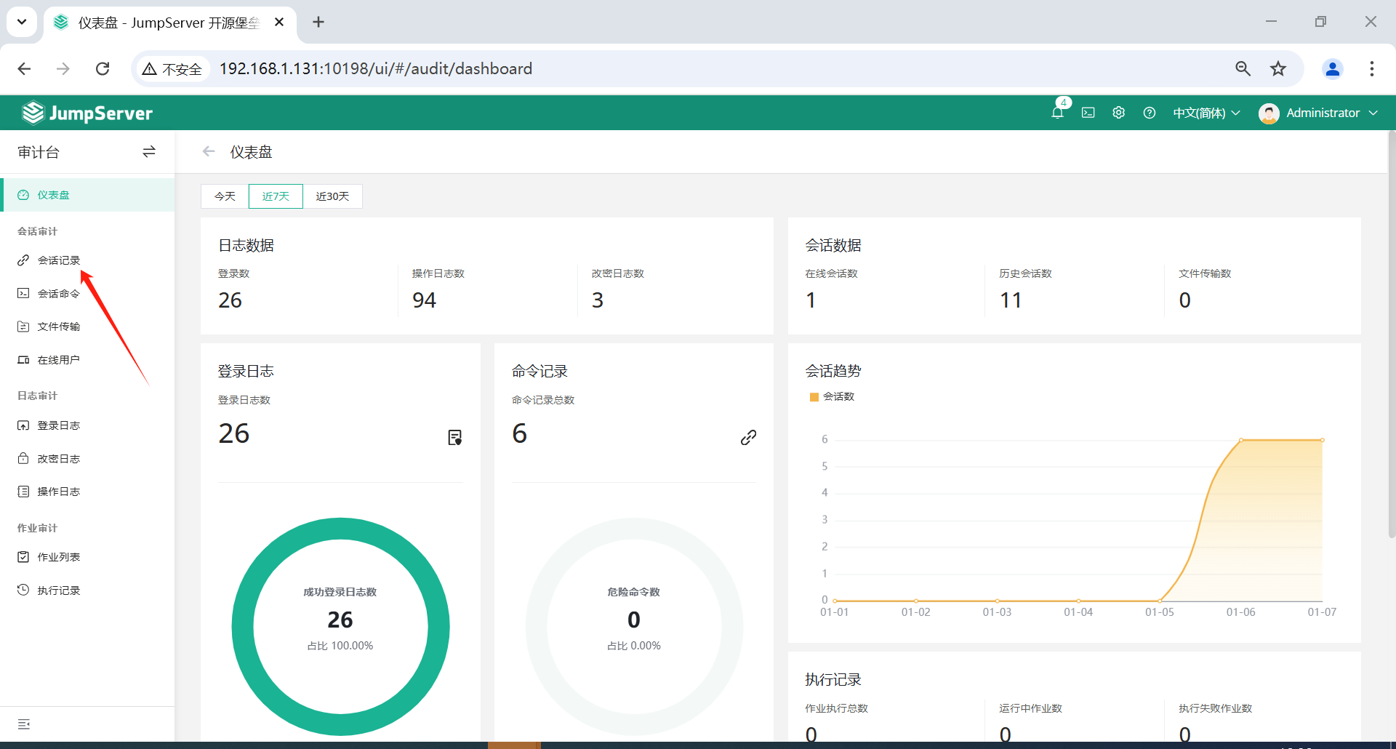
Task: Click the browser address bar URL
Action: 376,68
